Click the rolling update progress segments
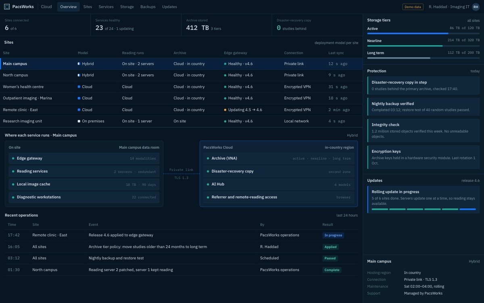Image resolution: width=484 pixels, height=303 pixels. tap(423, 209)
